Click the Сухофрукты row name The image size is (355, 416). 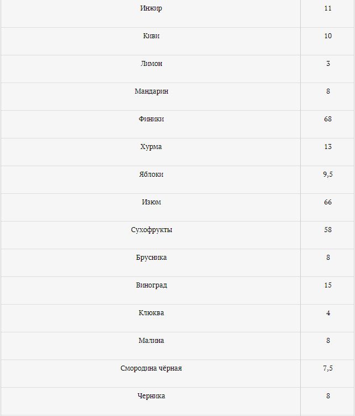(151, 230)
